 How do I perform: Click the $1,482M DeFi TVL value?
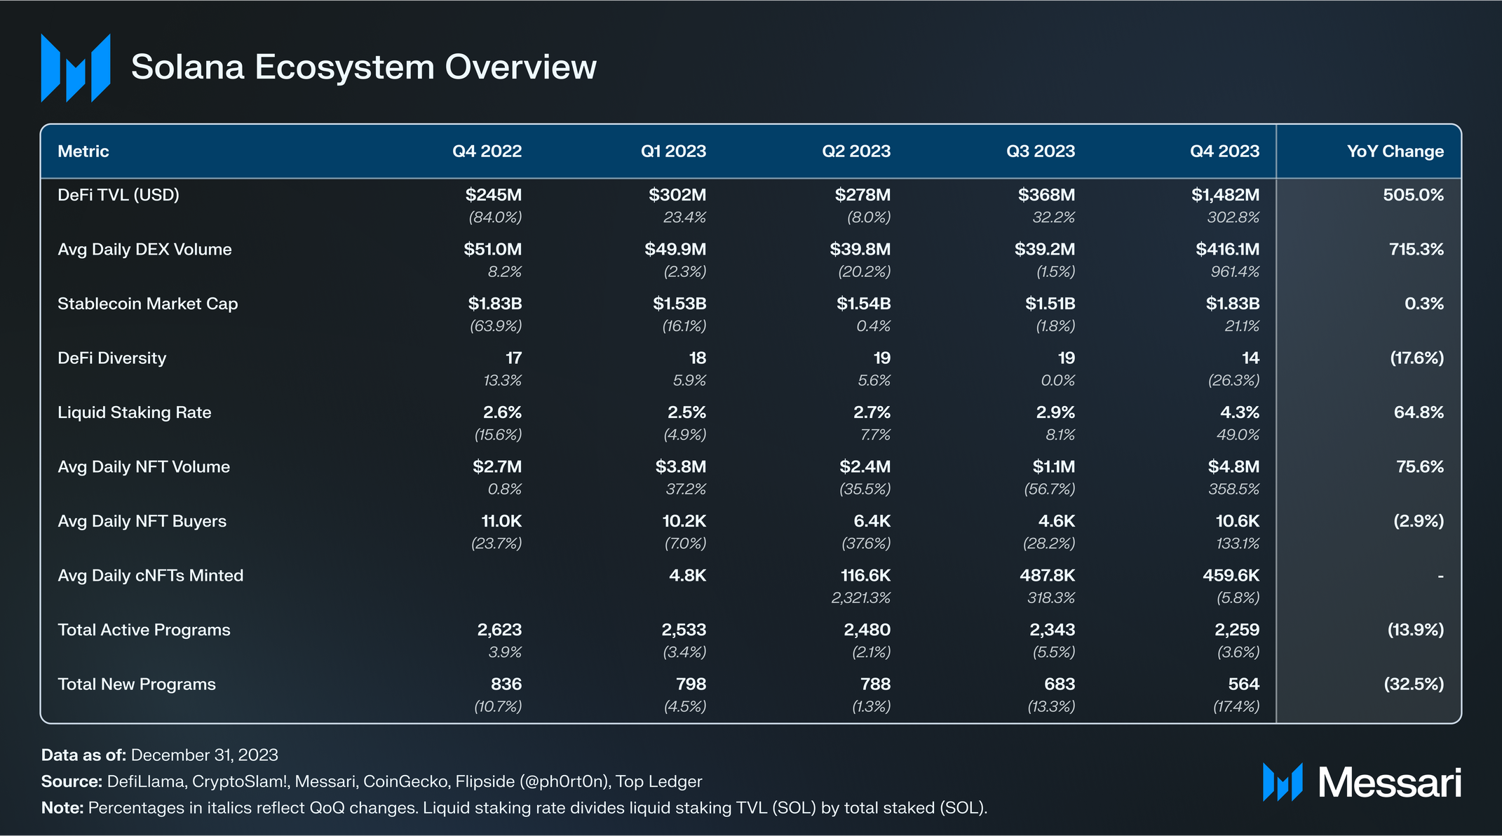click(1225, 195)
